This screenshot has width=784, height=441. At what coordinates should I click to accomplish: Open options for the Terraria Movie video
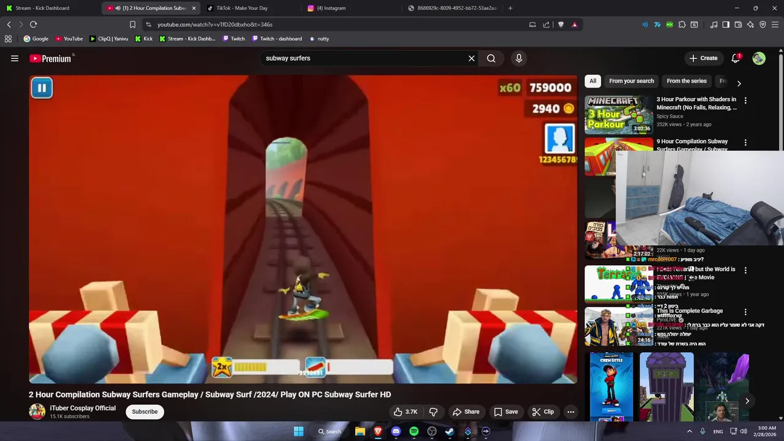coord(745,270)
